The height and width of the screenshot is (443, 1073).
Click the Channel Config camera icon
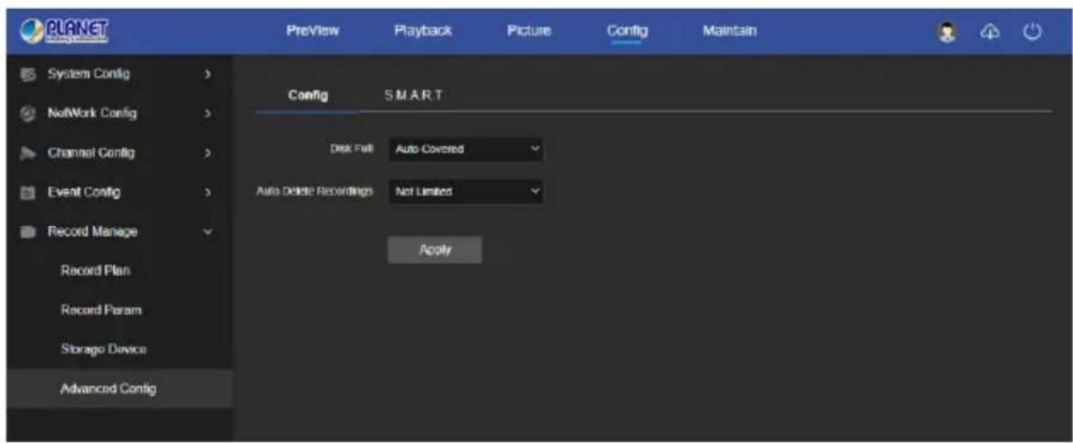tap(27, 152)
